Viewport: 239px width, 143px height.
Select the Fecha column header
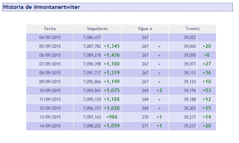coord(50,29)
